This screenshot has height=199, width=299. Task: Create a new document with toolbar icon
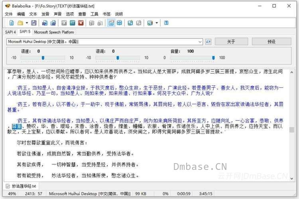pyautogui.click(x=12, y=23)
